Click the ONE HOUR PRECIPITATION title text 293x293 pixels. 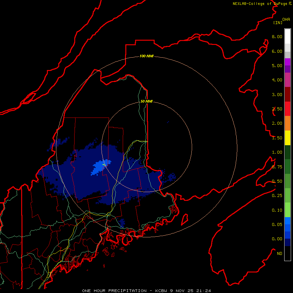tap(114, 291)
